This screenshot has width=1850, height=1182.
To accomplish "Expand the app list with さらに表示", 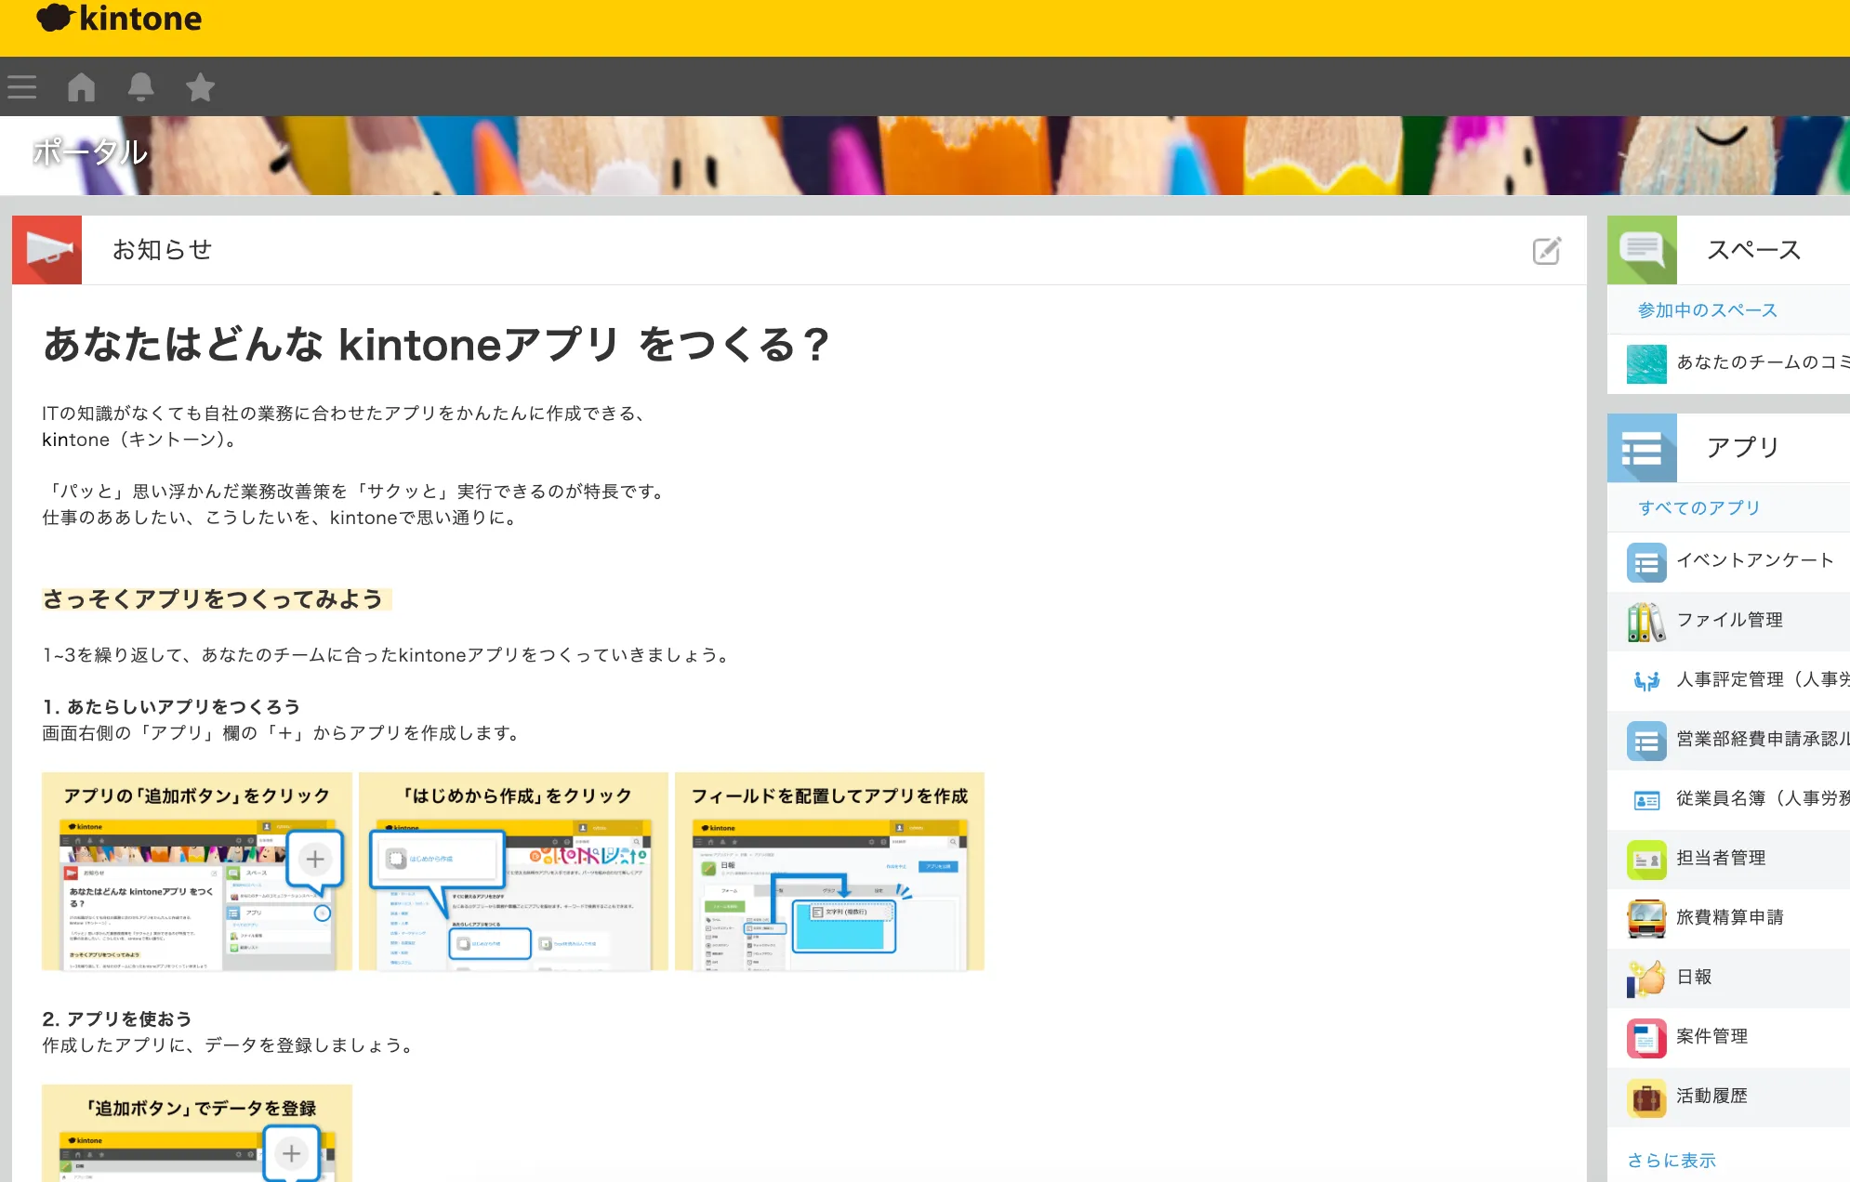I will click(1671, 1161).
